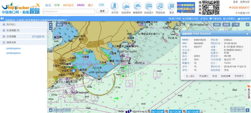The height and width of the screenshot is (113, 251).
Task: Close the PEAK PEGASUS details popup
Action: point(247,34)
